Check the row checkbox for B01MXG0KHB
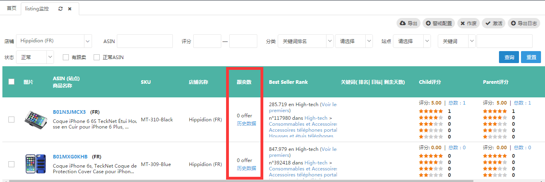Viewport: 545px width, 182px height. click(11, 164)
